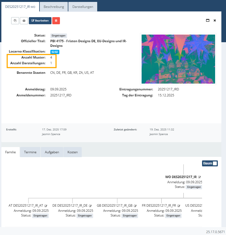This screenshot has width=226, height=235.
Task: Click version number 25.17.0.5671
Action: click(x=215, y=232)
